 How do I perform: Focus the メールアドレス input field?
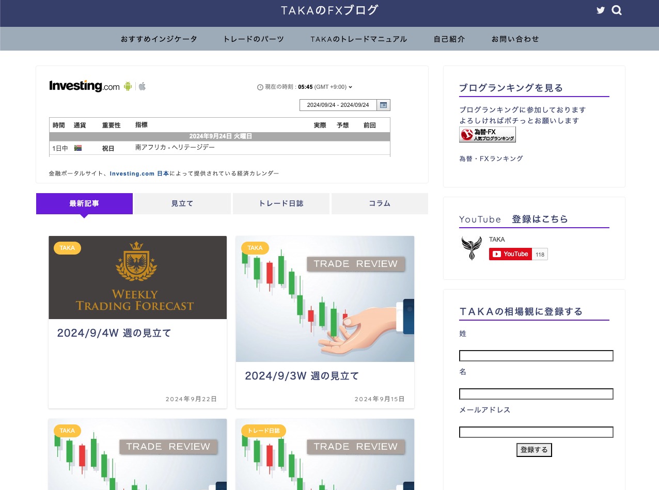(x=536, y=432)
